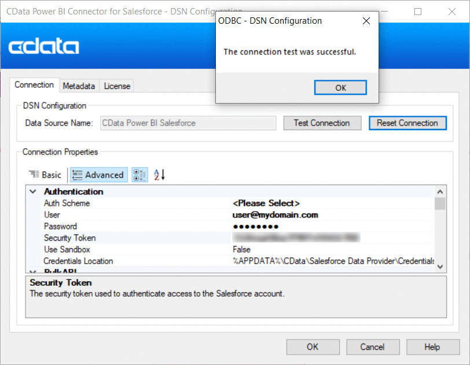Click the Categorized view icon
This screenshot has width=470, height=365.
click(139, 175)
